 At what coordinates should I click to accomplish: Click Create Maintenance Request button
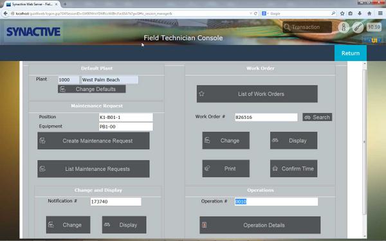point(93,141)
